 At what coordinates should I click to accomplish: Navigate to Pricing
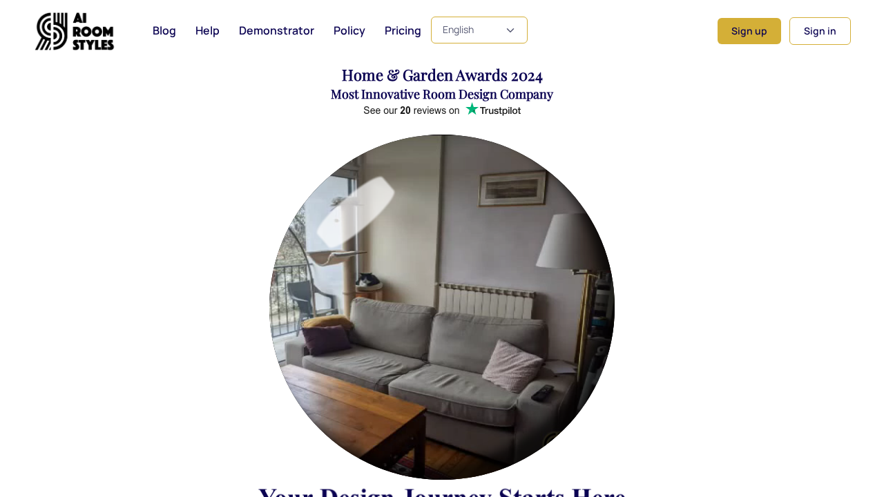[x=403, y=30]
